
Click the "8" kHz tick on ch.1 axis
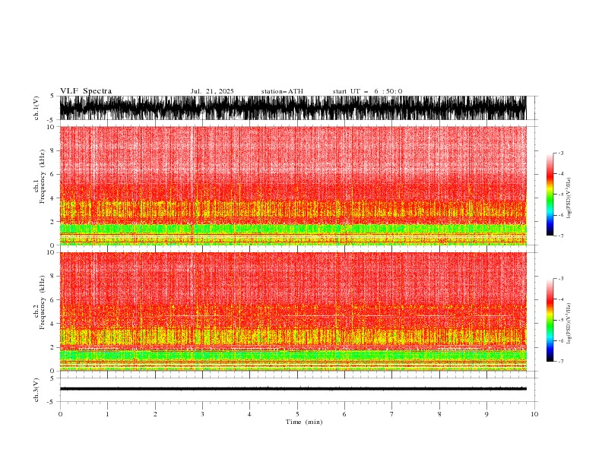click(53, 150)
